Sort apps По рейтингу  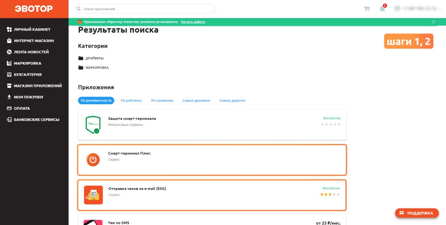(x=131, y=100)
